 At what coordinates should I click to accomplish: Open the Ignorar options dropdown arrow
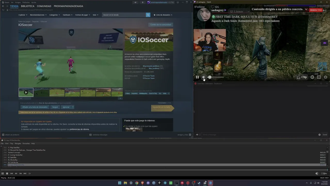pos(73,107)
